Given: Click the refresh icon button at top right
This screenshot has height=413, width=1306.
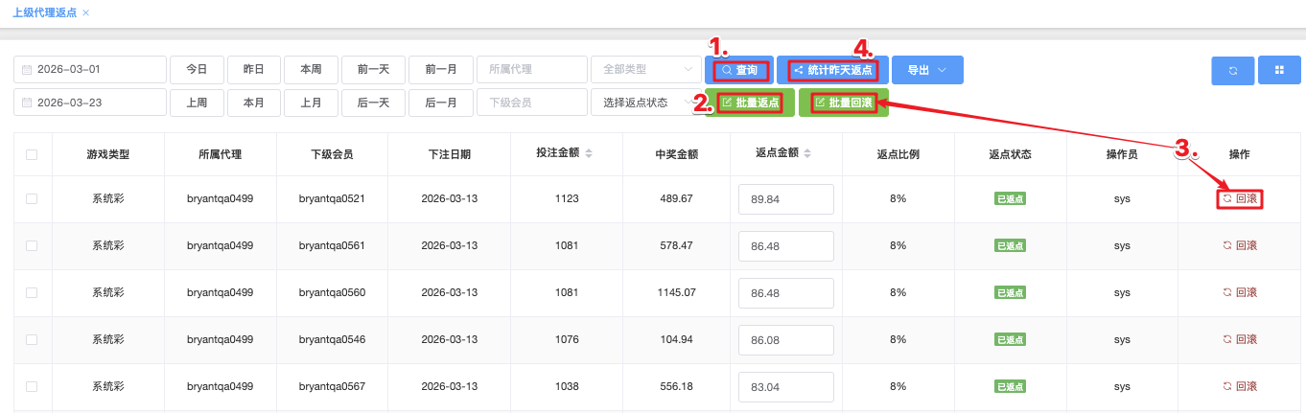Looking at the screenshot, I should [1232, 70].
